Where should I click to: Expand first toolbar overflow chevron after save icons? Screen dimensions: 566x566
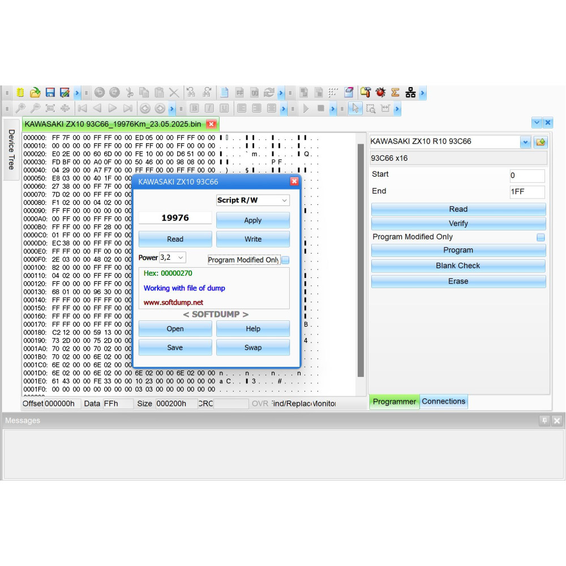77,93
